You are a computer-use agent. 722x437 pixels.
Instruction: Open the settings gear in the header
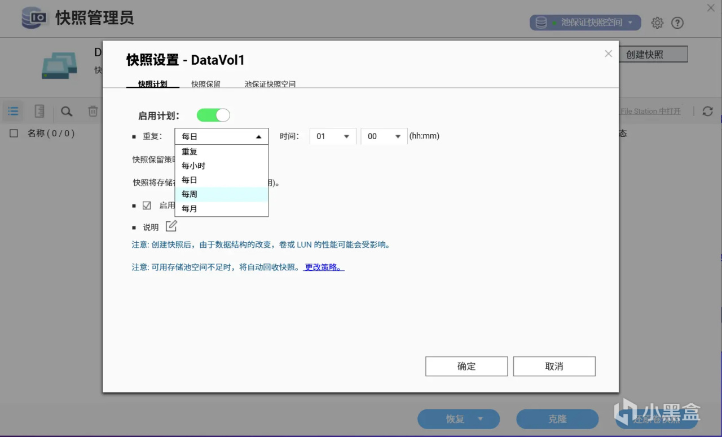[x=657, y=23]
